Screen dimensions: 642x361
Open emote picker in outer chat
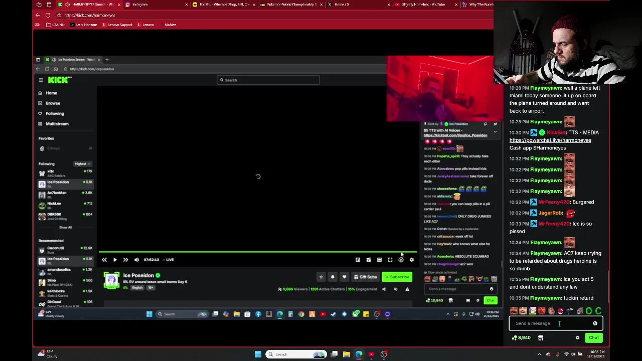coord(595,323)
